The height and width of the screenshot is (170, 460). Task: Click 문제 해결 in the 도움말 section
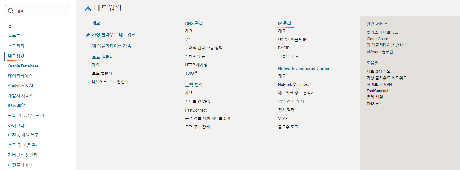[375, 97]
